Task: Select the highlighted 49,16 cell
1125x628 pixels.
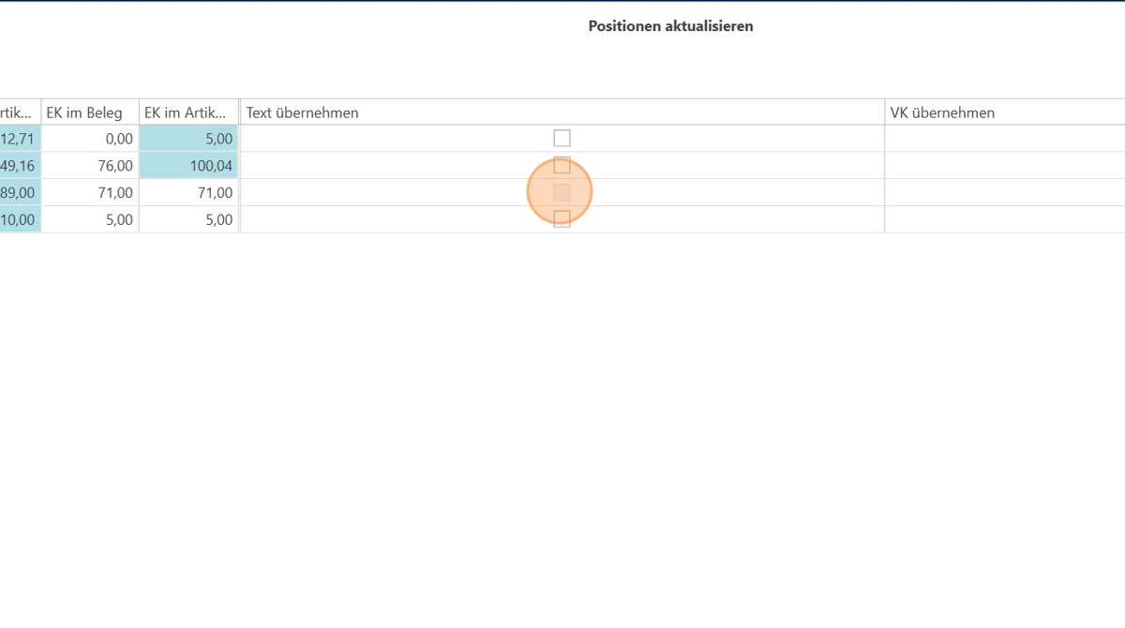Action: click(x=19, y=166)
